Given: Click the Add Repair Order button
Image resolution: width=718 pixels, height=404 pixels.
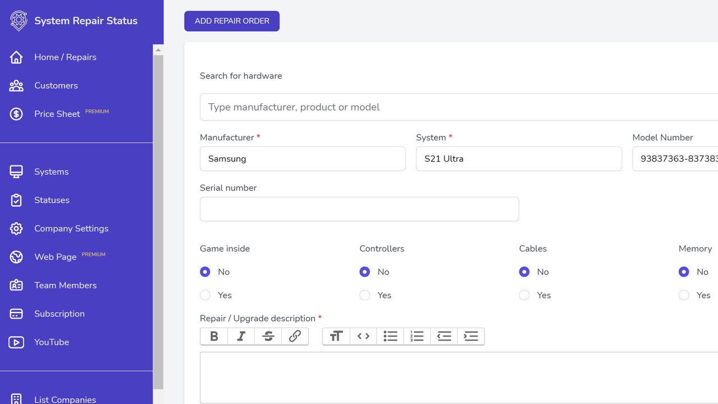Looking at the screenshot, I should pyautogui.click(x=232, y=21).
